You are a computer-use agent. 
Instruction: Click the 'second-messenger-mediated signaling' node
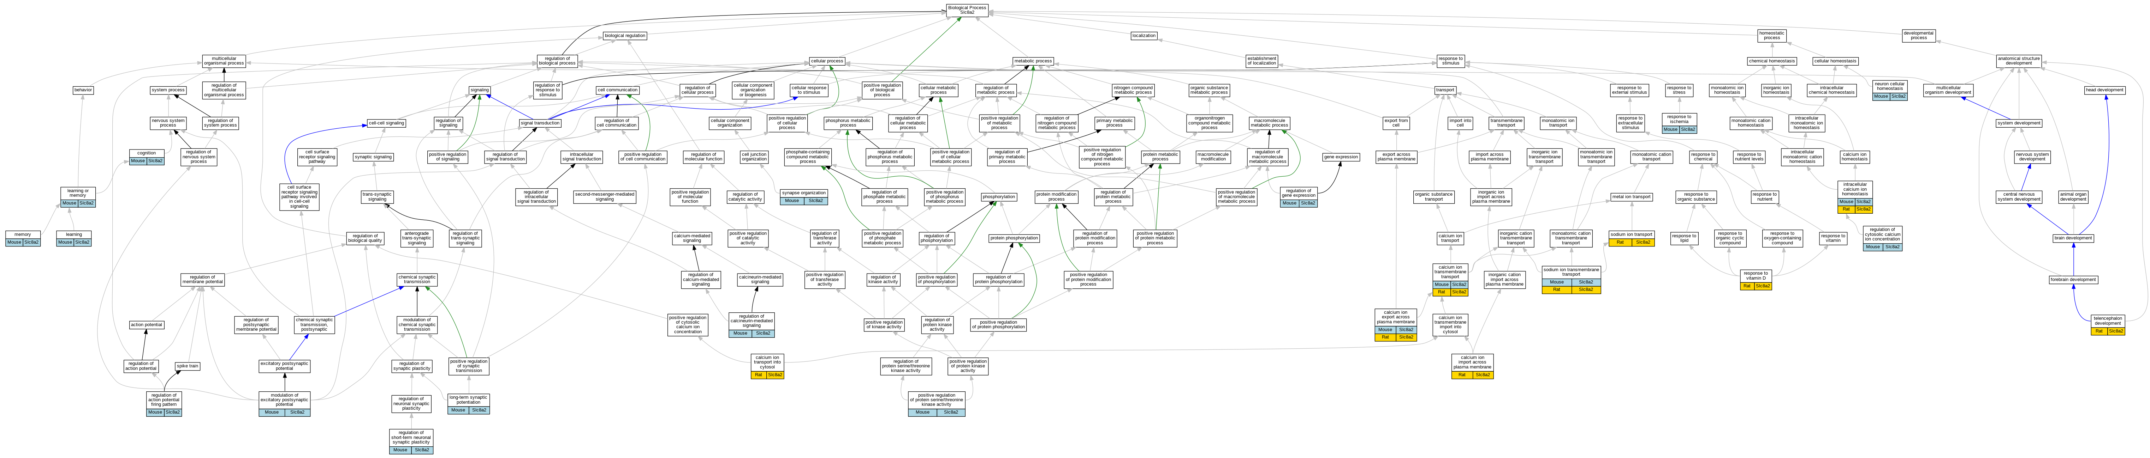point(605,197)
